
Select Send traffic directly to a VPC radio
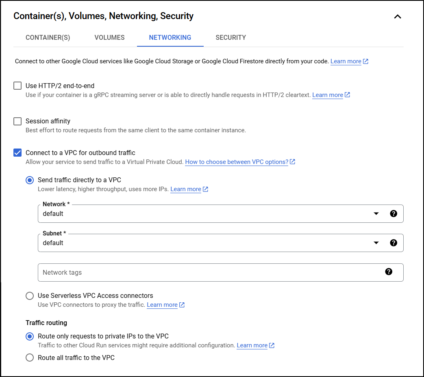tap(30, 180)
